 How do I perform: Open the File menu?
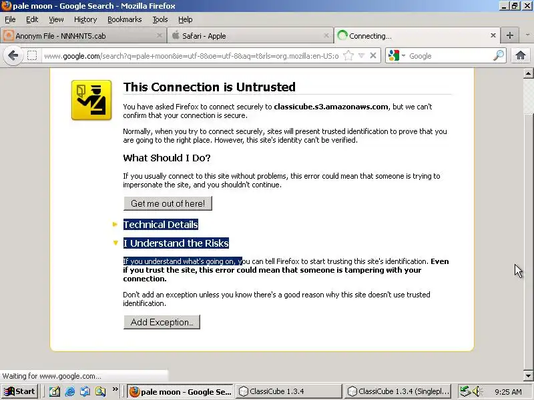pyautogui.click(x=10, y=19)
